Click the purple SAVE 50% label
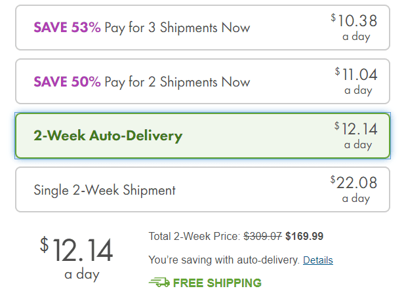Image resolution: width=406 pixels, height=295 pixels. (67, 81)
